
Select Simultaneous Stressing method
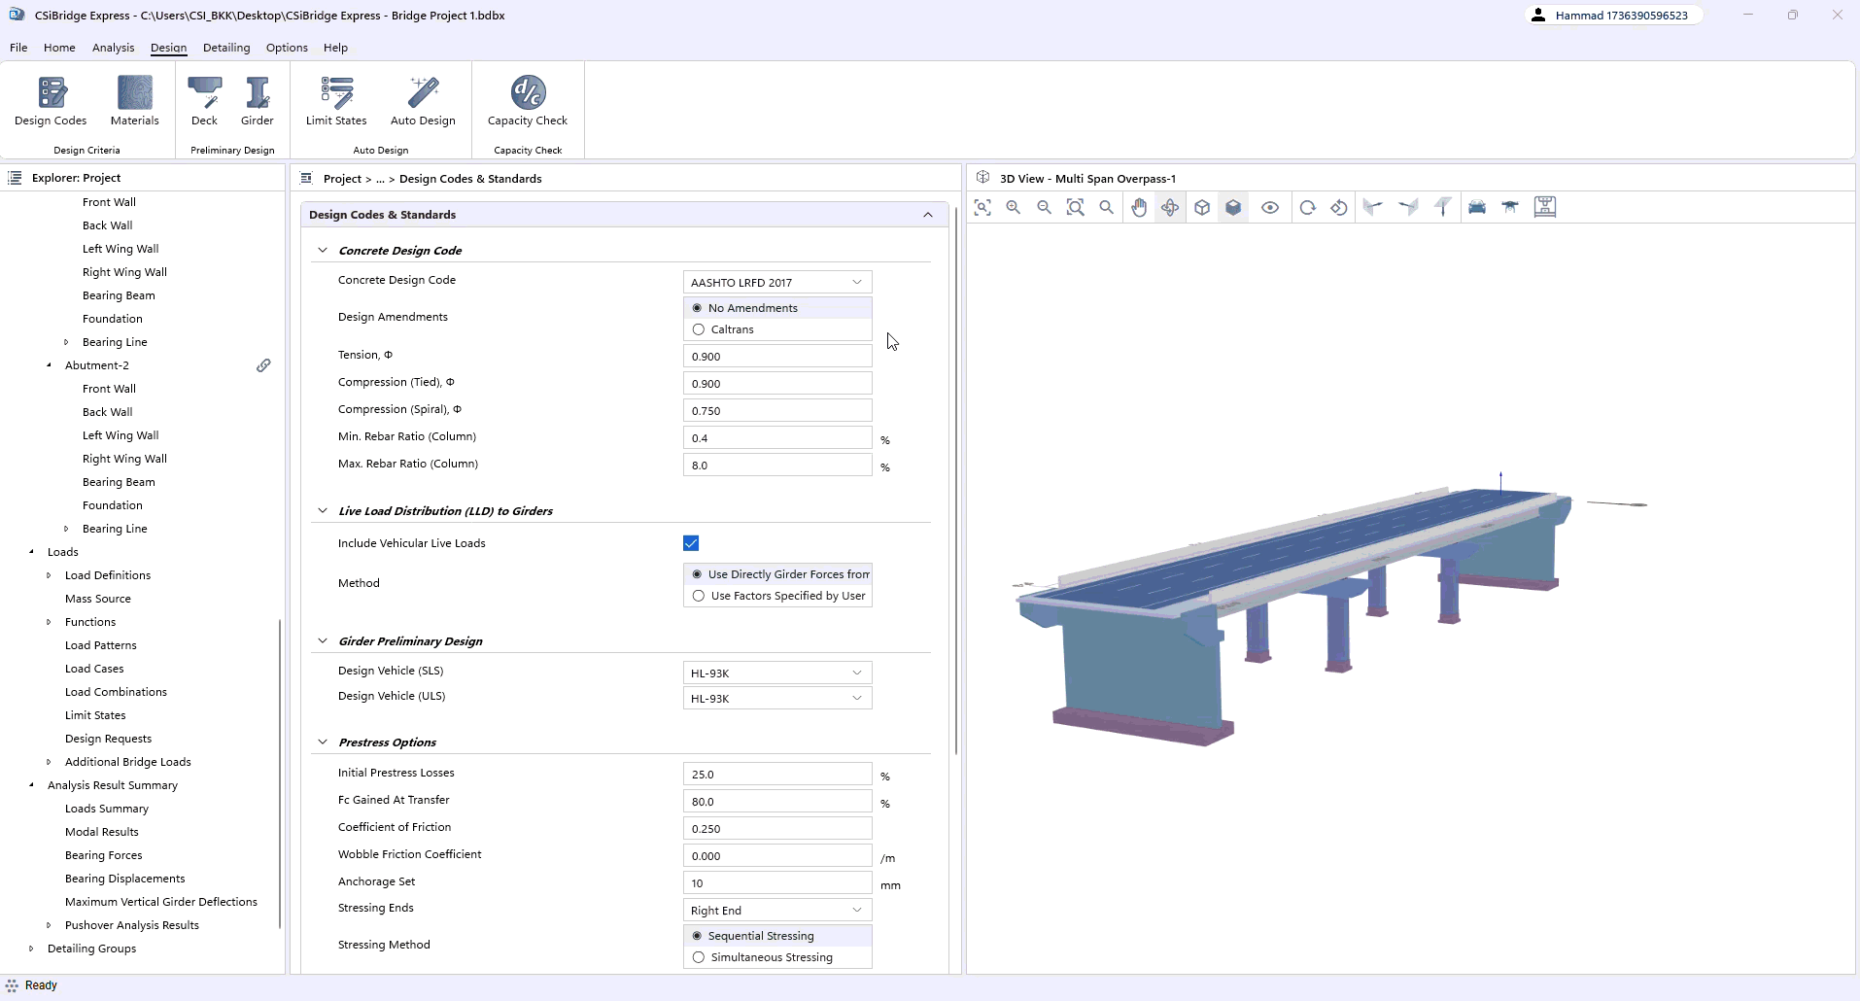699,957
